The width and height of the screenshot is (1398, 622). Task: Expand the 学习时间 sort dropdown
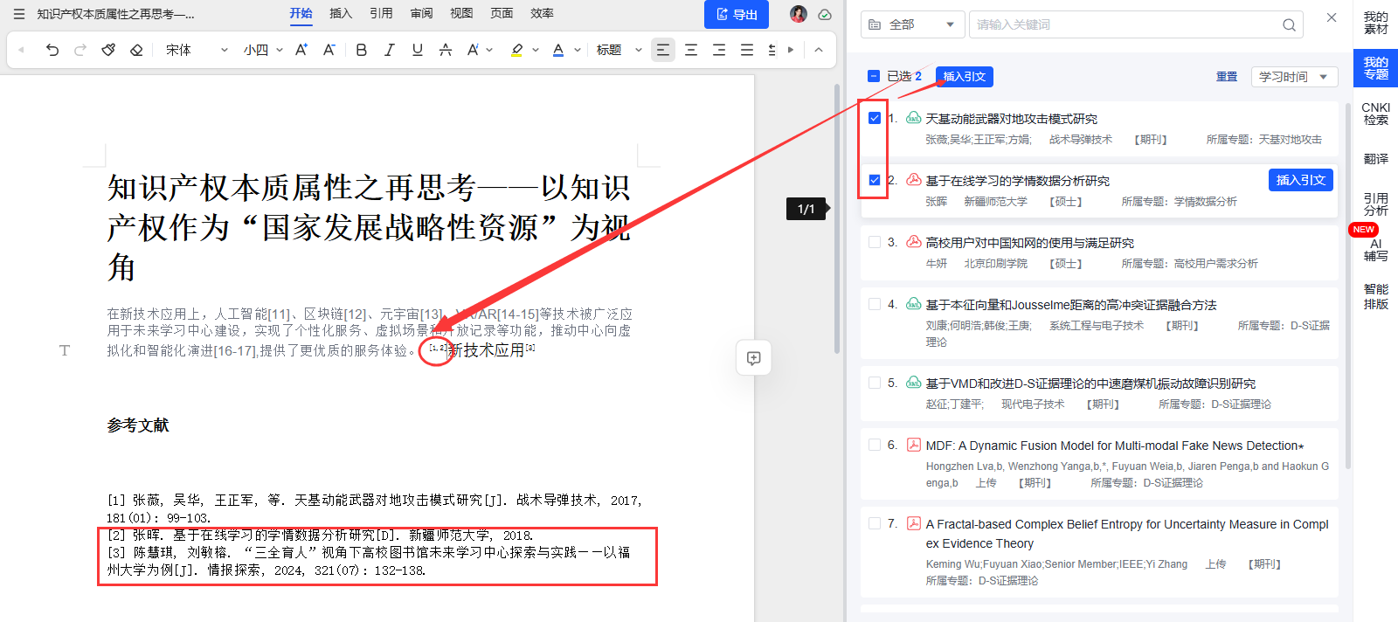tap(1294, 77)
